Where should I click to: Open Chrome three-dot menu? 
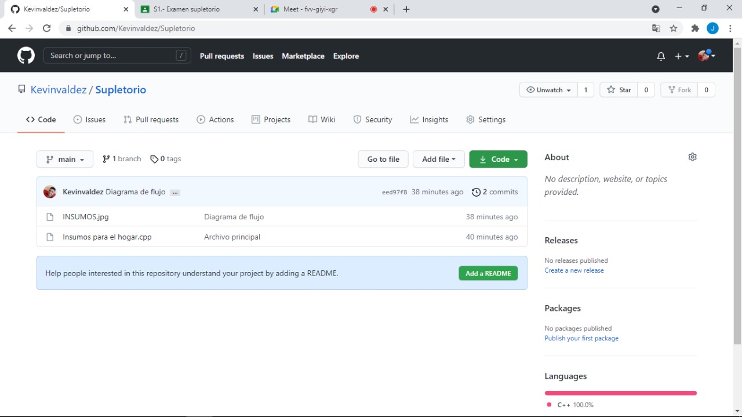731,28
